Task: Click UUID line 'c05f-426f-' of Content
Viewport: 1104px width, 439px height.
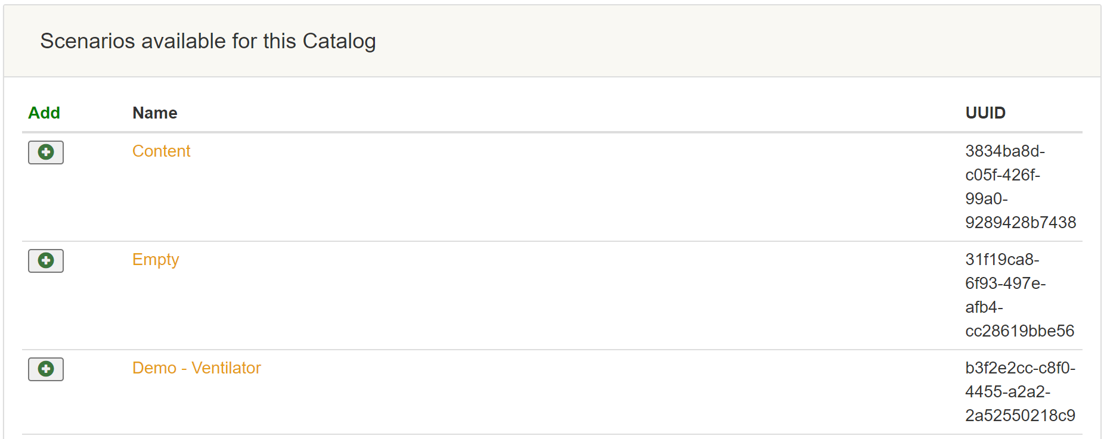Action: (1003, 175)
